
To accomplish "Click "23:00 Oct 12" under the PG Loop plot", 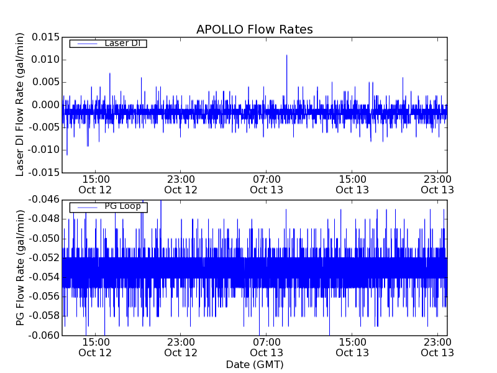I will [181, 347].
